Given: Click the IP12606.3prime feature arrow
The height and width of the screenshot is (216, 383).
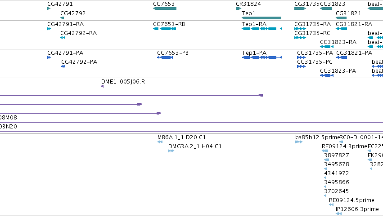Looking at the screenshot, I should pyautogui.click(x=338, y=214).
